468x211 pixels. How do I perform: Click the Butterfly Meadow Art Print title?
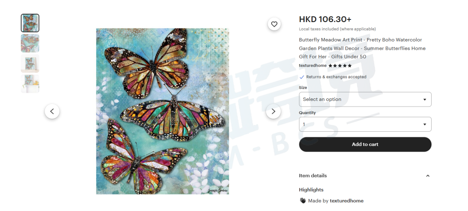[362, 49]
